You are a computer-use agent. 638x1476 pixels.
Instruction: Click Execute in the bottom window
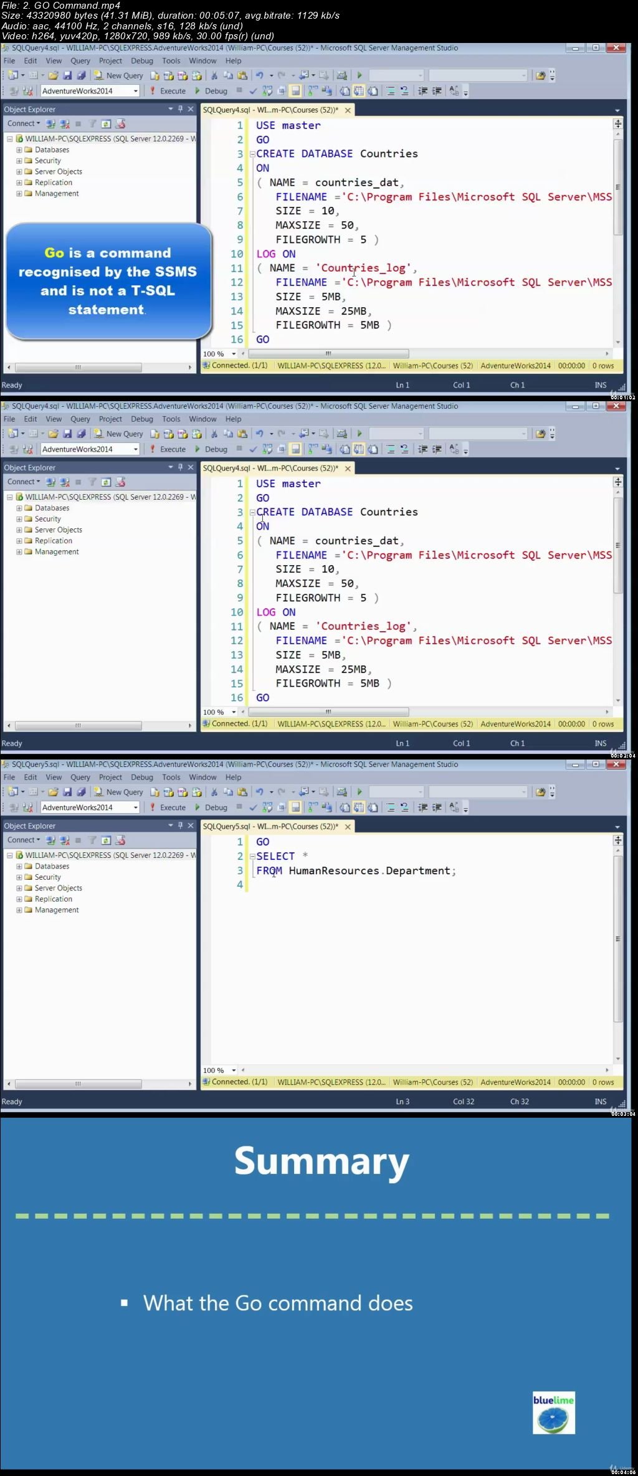coord(168,807)
